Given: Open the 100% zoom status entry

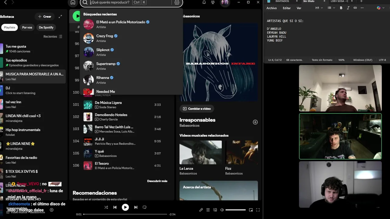Looking at the screenshot, I should pyautogui.click(x=341, y=60).
